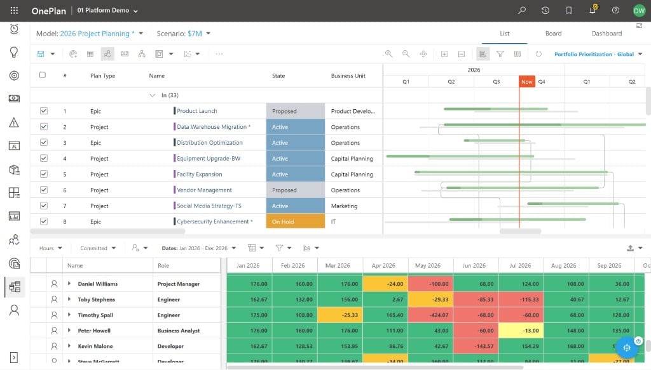The image size is (651, 370).
Task: Open the search magnifier in header
Action: (x=522, y=10)
